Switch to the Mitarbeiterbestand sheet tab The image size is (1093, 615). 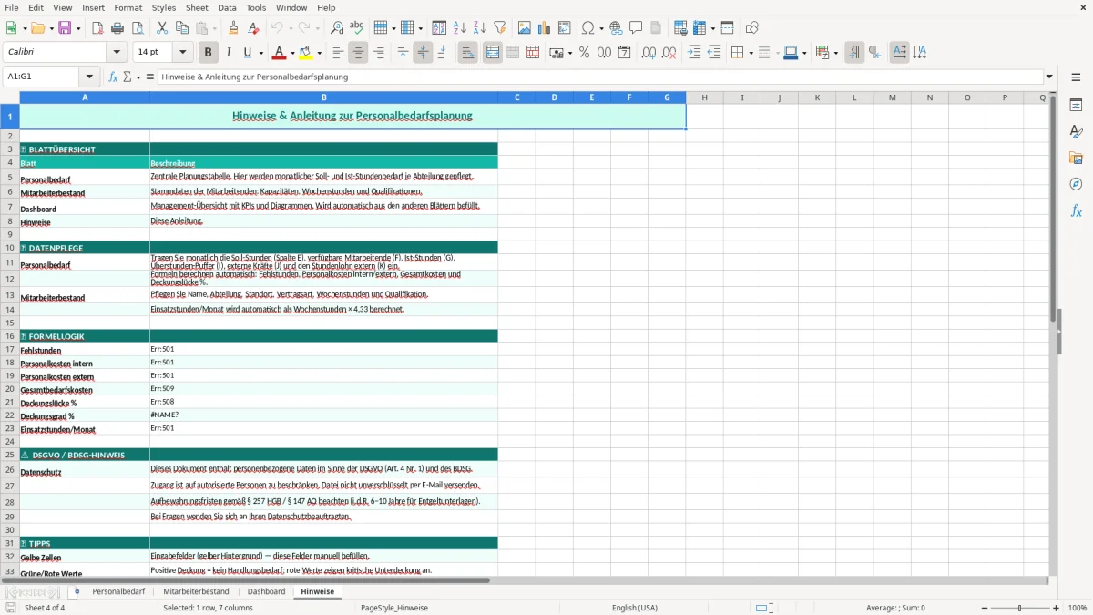point(196,591)
